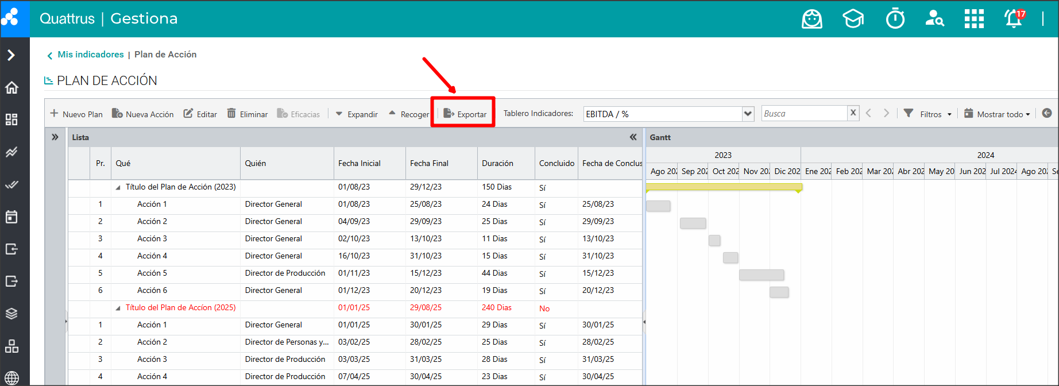Open the graduation cap training icon
1059x386 pixels.
click(x=853, y=19)
